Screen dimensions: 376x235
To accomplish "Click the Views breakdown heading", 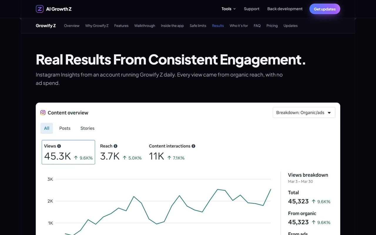I will point(308,175).
